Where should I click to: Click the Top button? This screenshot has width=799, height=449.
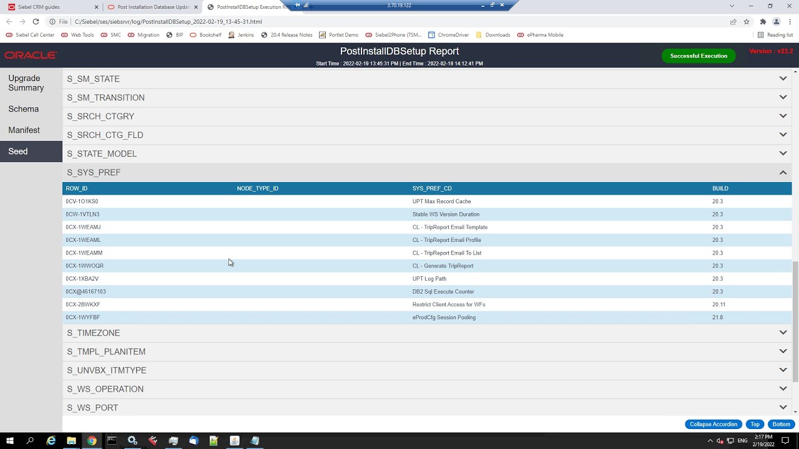pos(755,424)
